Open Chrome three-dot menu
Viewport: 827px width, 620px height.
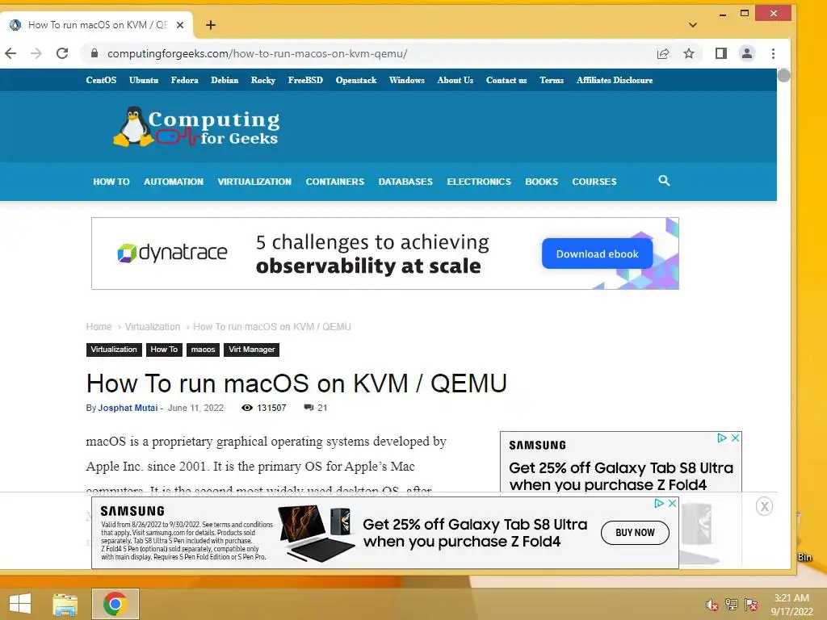773,53
